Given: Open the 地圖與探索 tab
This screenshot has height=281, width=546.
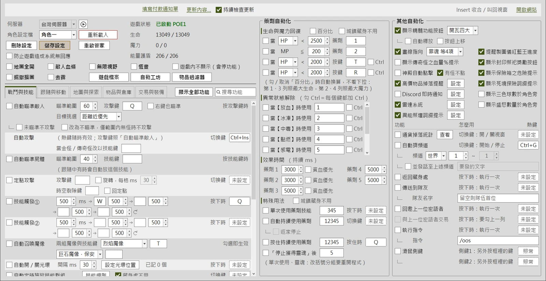Looking at the screenshot, I should pos(86,92).
